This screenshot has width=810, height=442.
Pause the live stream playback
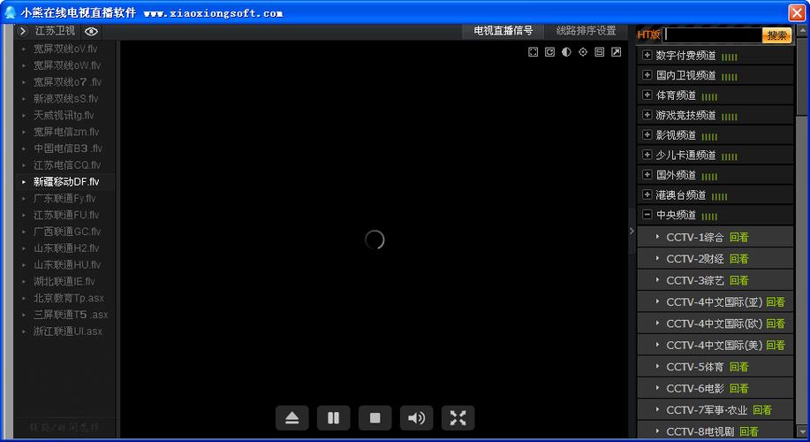point(333,418)
